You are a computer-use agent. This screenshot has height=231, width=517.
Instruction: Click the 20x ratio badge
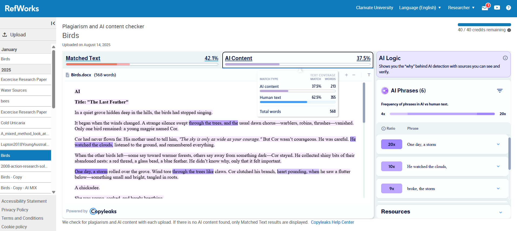click(x=392, y=144)
